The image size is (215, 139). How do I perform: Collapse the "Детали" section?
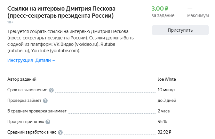tap(45, 60)
